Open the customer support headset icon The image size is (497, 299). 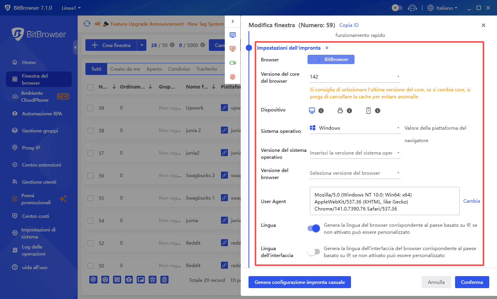point(412,8)
